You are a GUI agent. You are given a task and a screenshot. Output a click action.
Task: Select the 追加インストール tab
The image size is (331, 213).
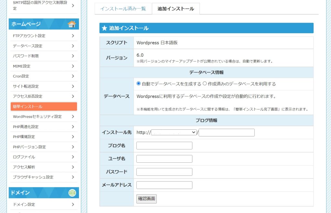(176, 9)
